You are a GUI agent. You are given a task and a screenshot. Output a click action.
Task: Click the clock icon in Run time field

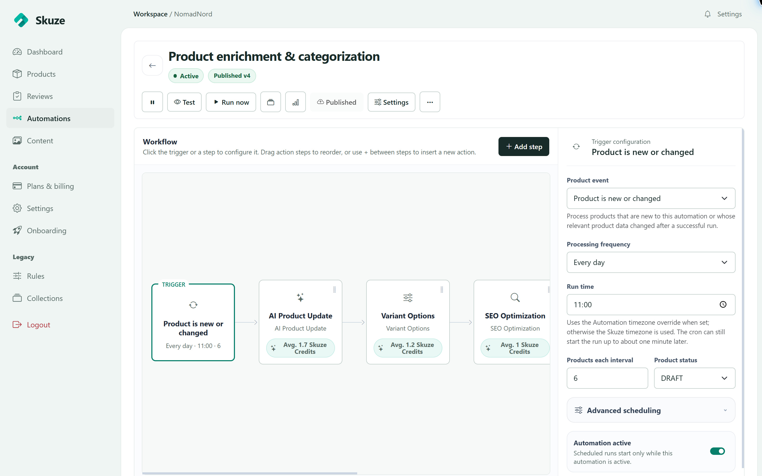pyautogui.click(x=723, y=304)
